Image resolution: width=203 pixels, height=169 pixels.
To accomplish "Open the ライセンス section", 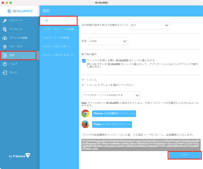I will click(x=20, y=29).
